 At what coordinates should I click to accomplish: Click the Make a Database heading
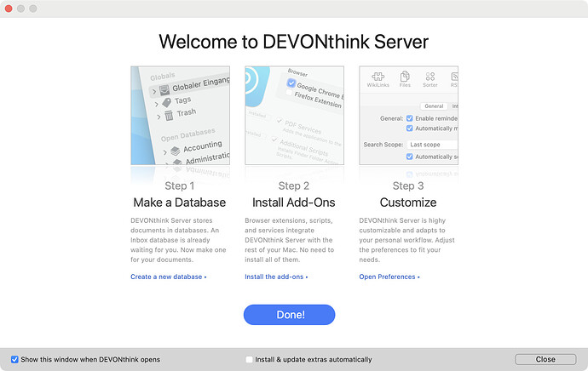180,203
